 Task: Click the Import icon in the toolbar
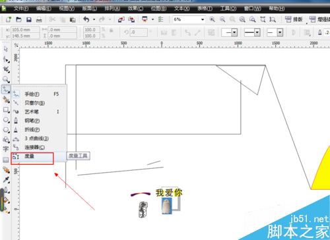121,20
